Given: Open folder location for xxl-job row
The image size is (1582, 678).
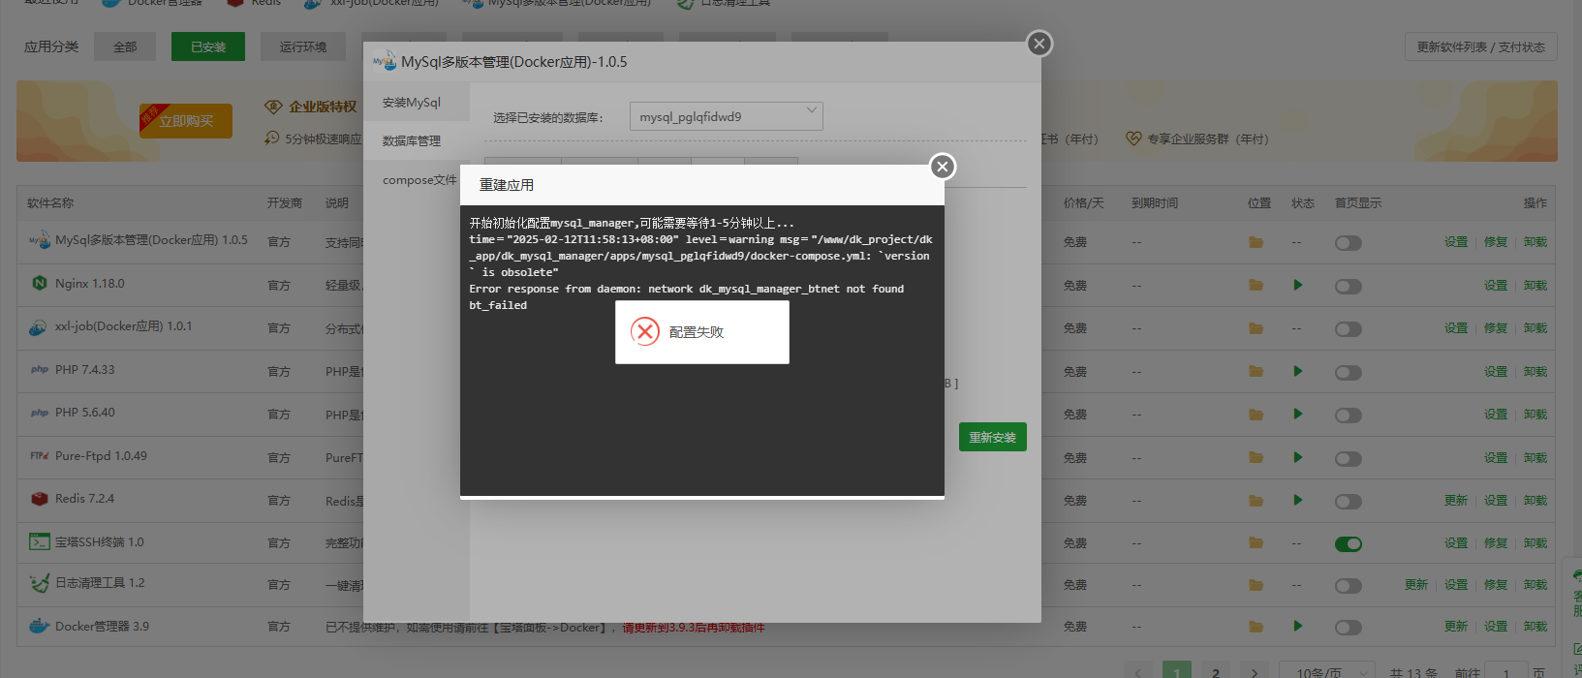Looking at the screenshot, I should pos(1256,328).
